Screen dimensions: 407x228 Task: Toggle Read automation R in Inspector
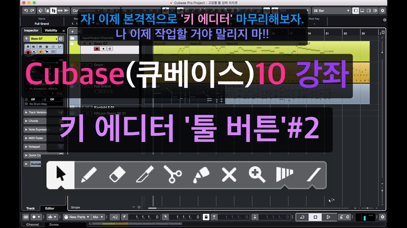tap(40, 47)
